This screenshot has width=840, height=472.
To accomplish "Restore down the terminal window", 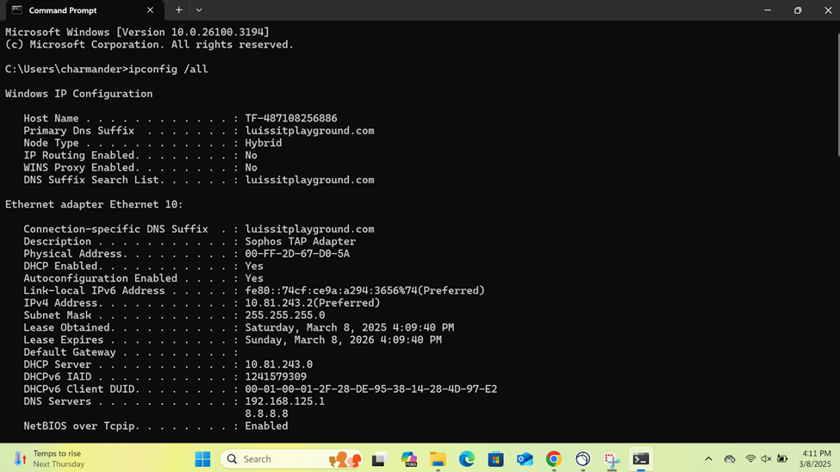I will [798, 10].
